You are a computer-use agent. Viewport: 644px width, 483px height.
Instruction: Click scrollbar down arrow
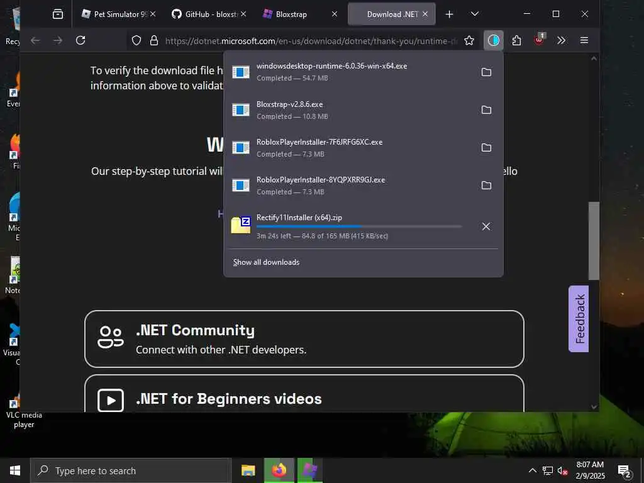tap(594, 407)
